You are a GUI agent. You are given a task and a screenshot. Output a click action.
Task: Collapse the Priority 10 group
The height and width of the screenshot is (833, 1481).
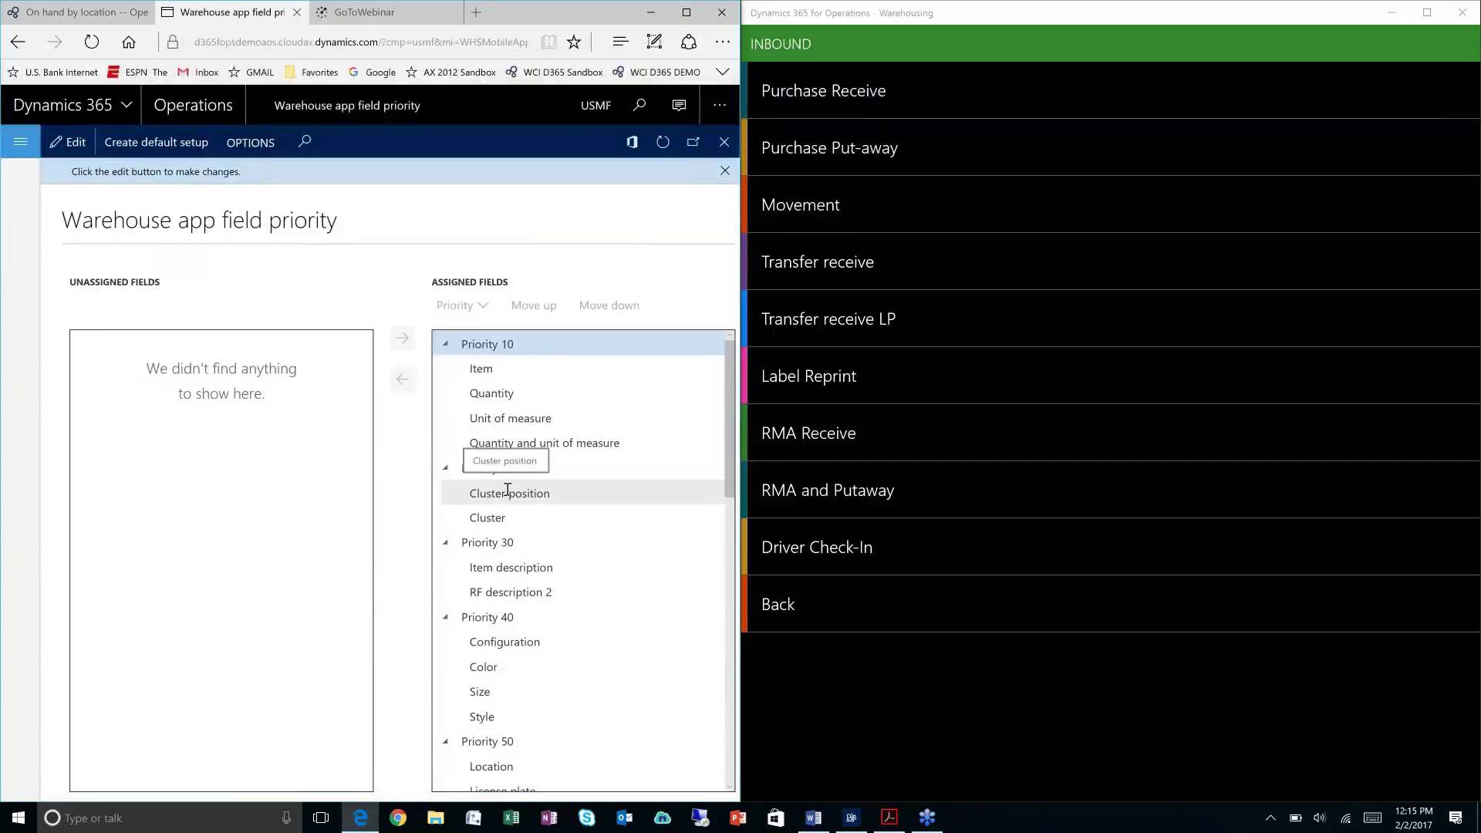445,343
